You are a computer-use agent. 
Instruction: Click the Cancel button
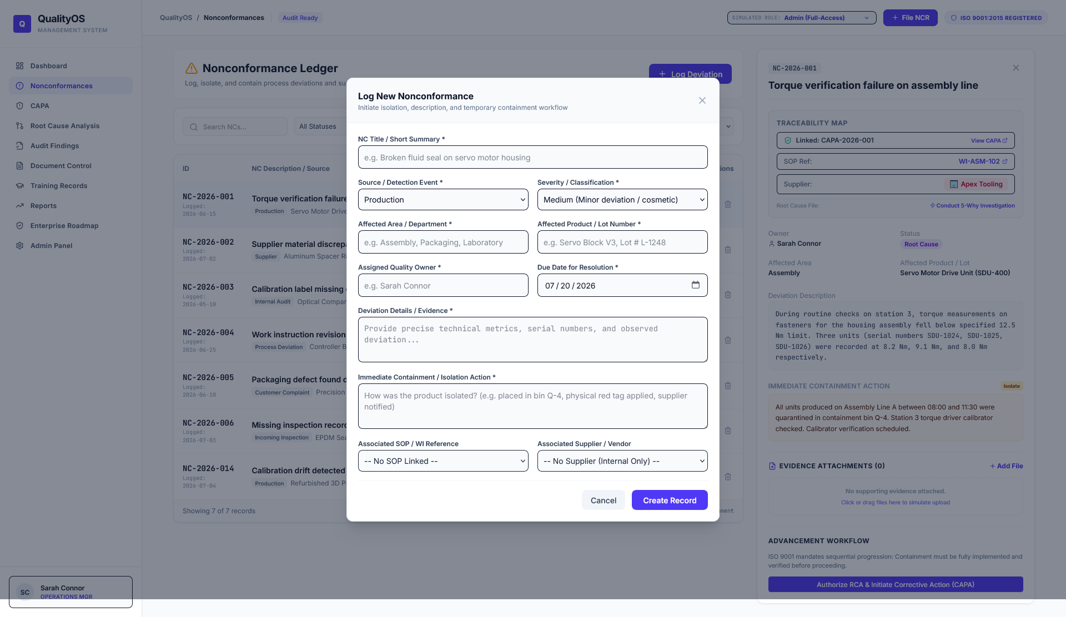tap(604, 500)
